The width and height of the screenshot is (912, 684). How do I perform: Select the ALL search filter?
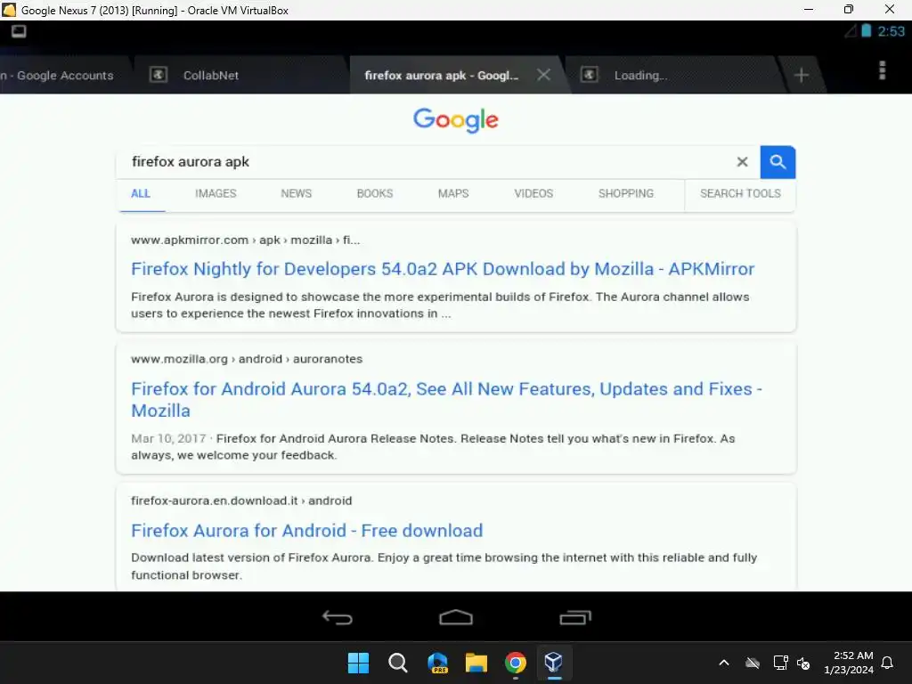pos(140,193)
